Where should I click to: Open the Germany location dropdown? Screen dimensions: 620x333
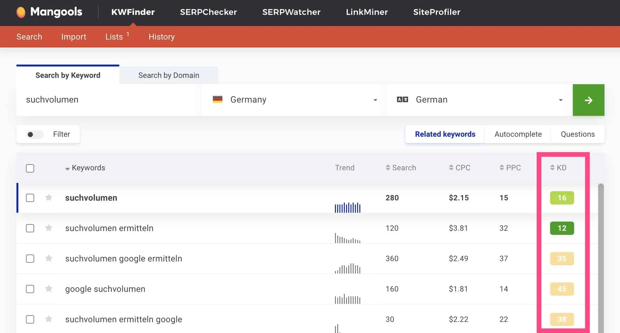coord(375,99)
